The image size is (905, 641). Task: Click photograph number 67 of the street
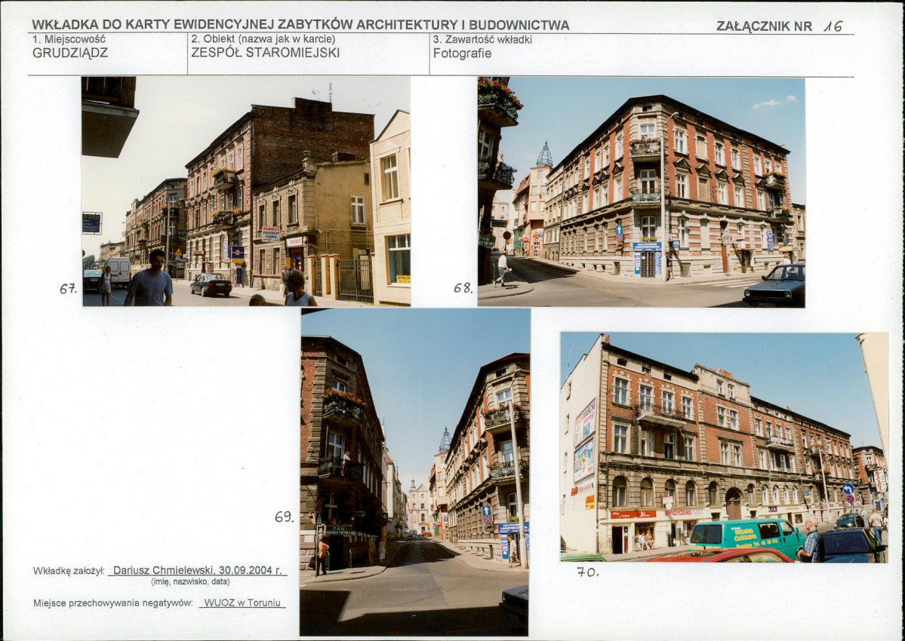tap(246, 191)
